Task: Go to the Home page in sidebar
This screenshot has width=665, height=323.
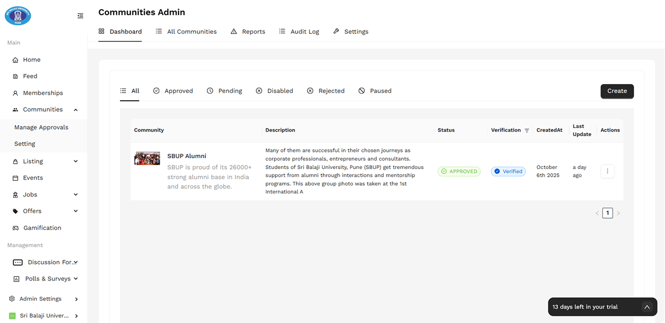Action: click(x=31, y=60)
